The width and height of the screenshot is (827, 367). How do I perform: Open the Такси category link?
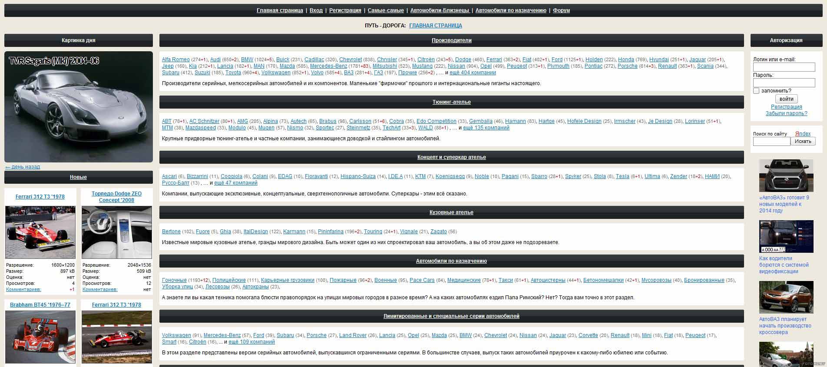(x=506, y=280)
